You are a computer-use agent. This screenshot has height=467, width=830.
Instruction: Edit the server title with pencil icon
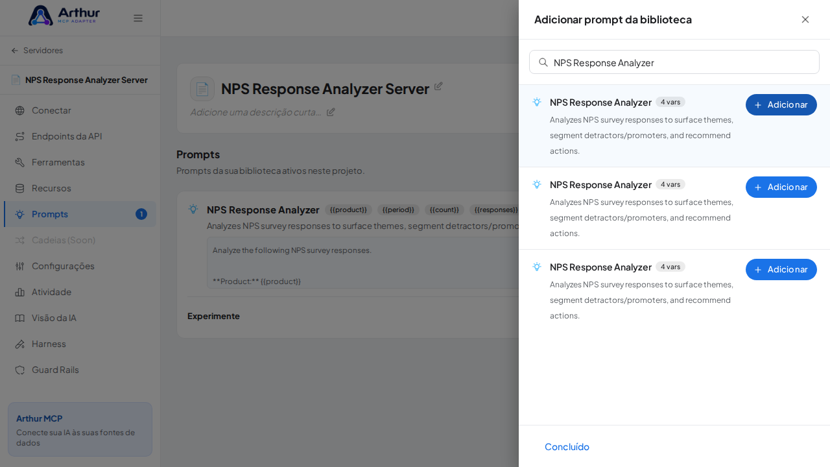pos(438,86)
